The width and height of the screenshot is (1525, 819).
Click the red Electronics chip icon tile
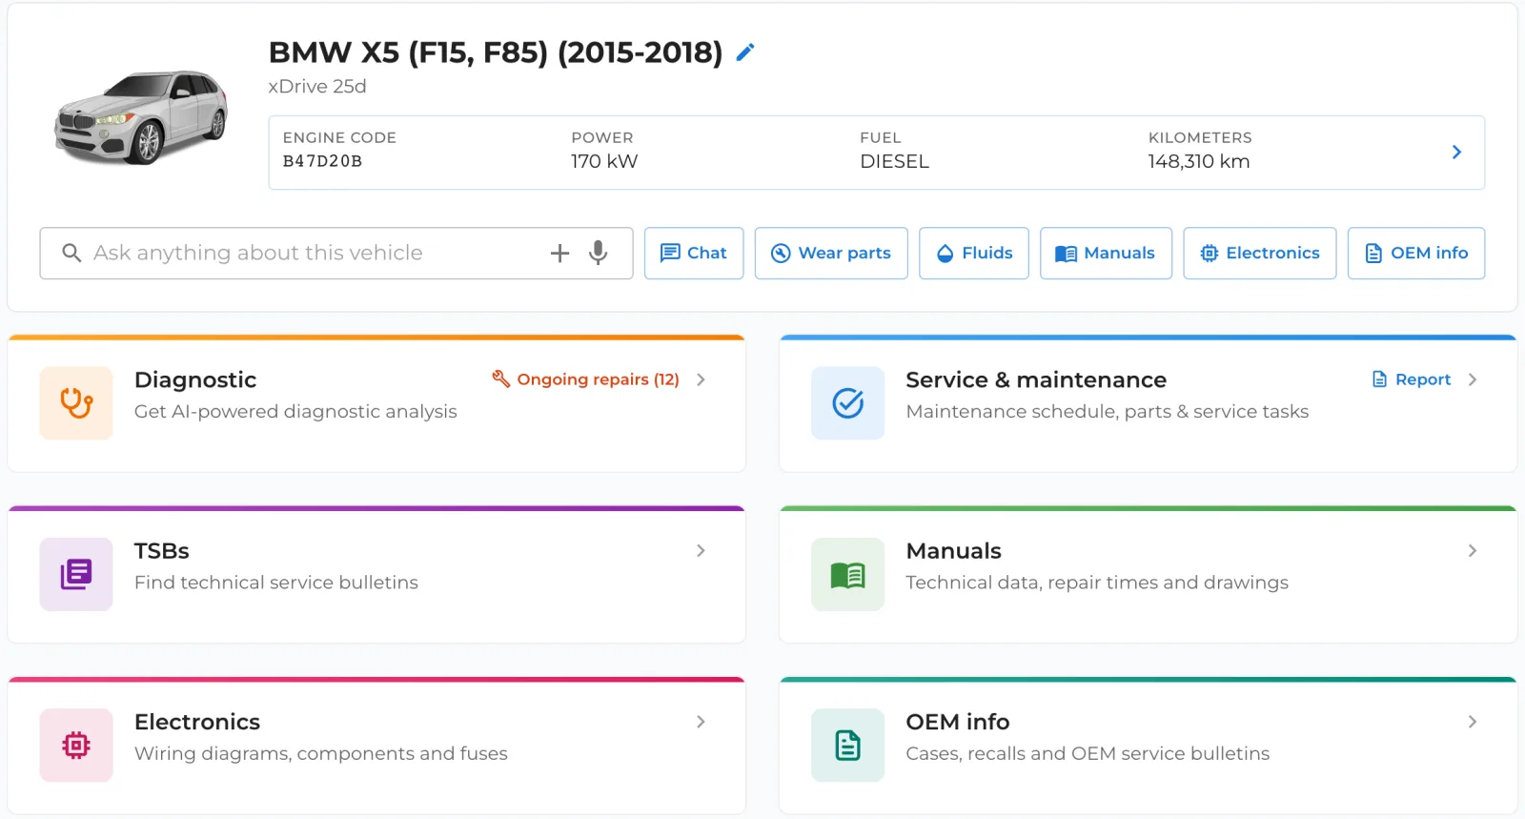click(x=76, y=745)
